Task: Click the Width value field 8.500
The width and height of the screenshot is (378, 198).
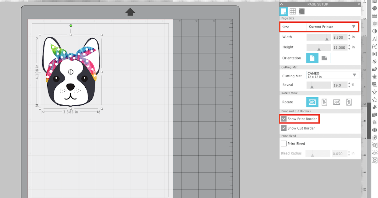Action: coord(339,37)
